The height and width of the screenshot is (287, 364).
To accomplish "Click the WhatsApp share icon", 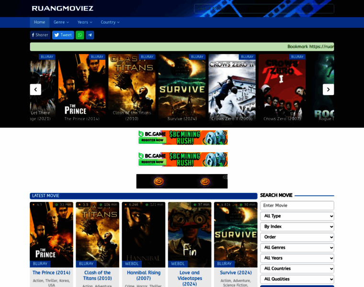I will (80, 35).
